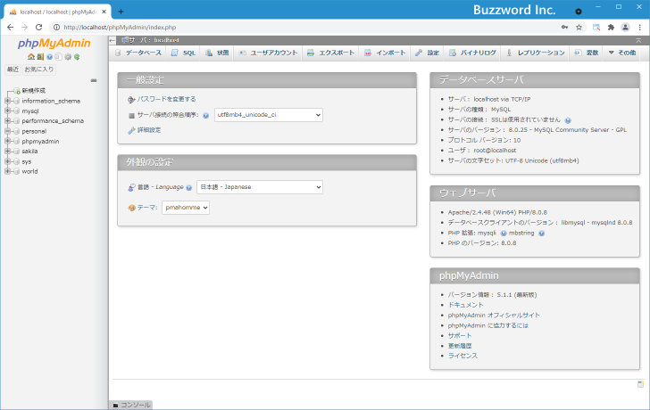The image size is (650, 410).
Task: Click the log out door icon
Action: [40, 57]
